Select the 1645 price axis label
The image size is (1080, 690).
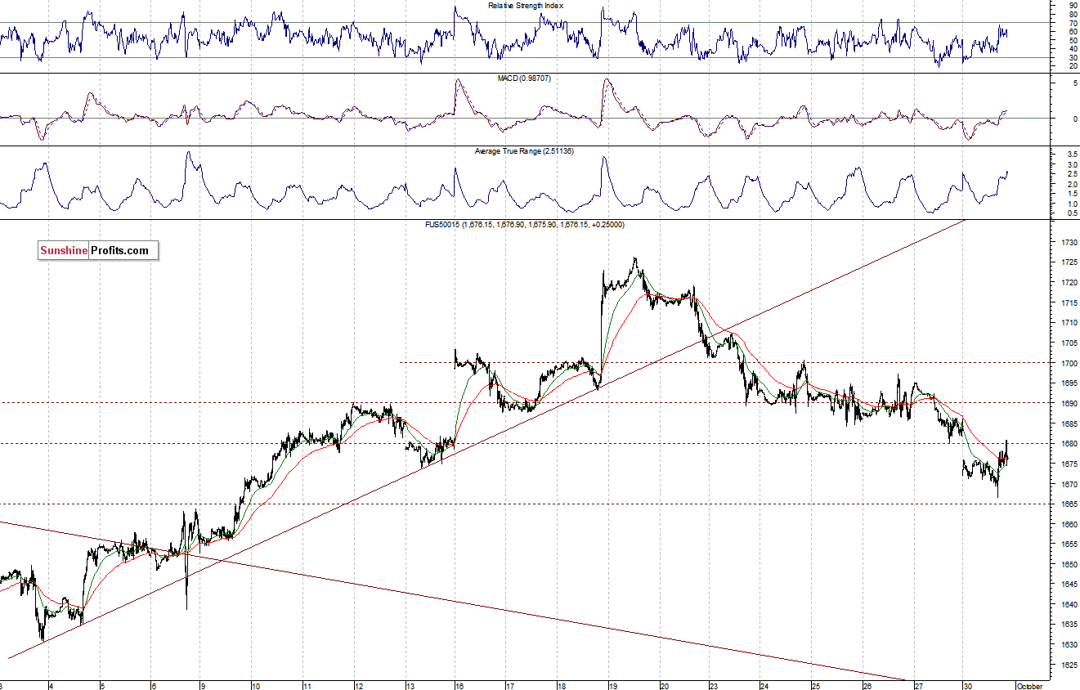click(x=1069, y=585)
